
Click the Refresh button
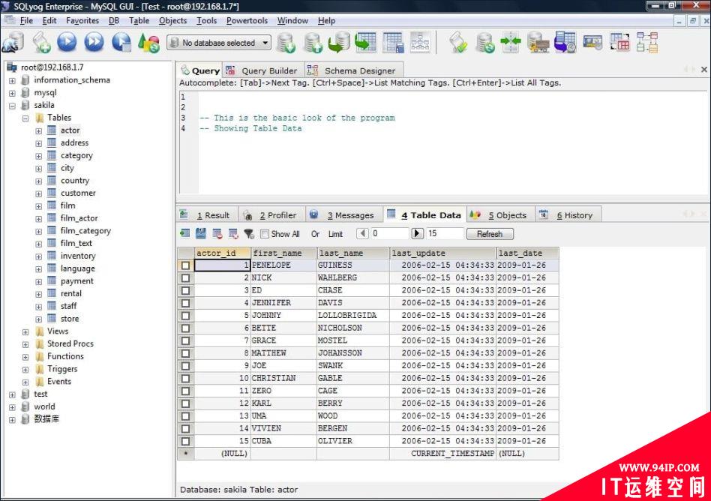490,234
